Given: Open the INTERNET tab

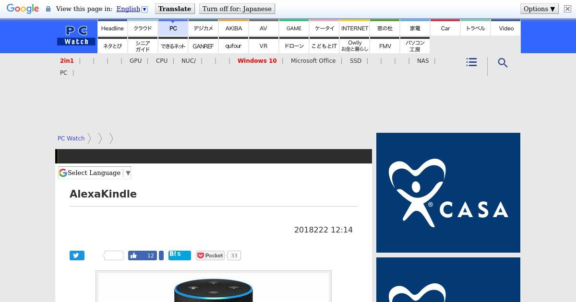Looking at the screenshot, I should click(x=355, y=28).
